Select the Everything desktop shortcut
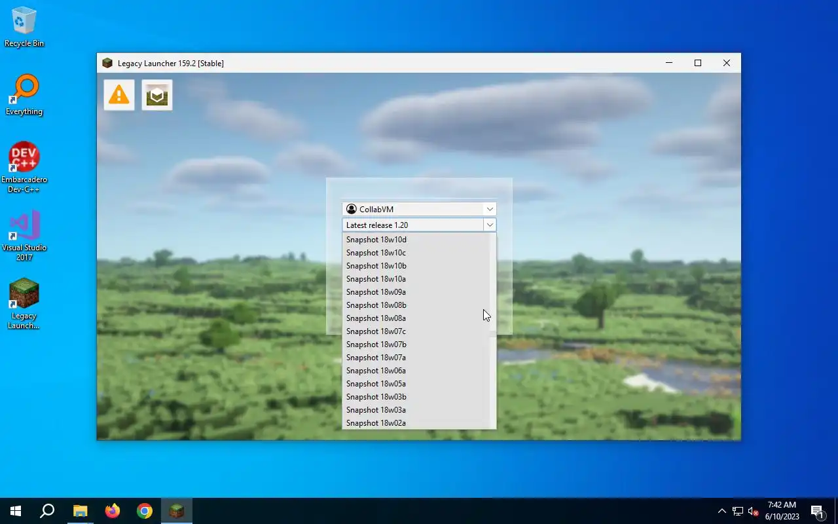 pyautogui.click(x=24, y=96)
